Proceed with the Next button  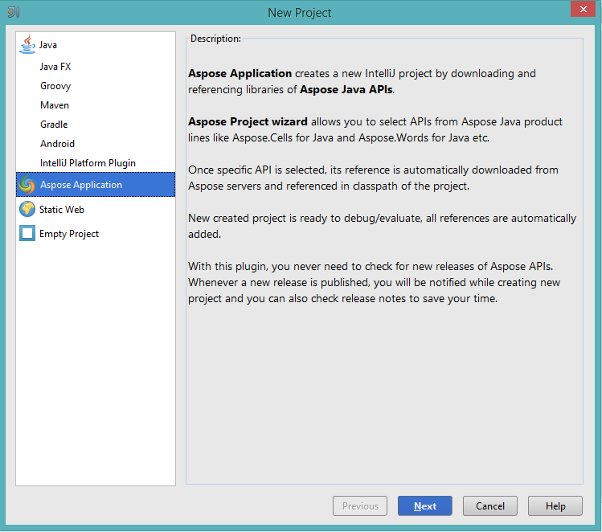[425, 506]
